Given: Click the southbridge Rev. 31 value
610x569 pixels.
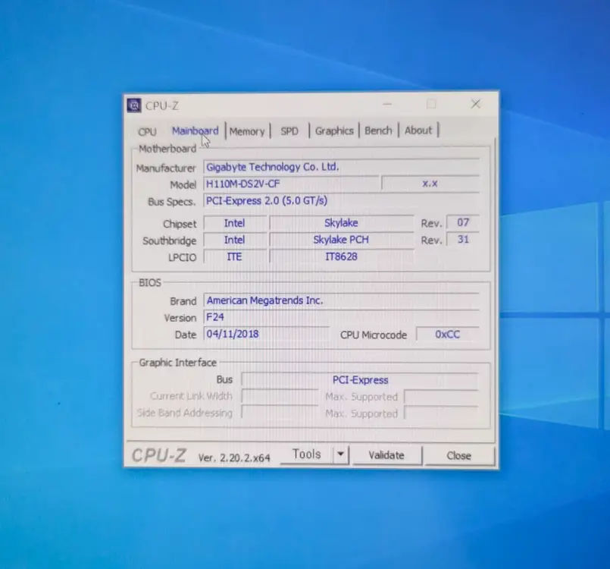Looking at the screenshot, I should coord(463,239).
